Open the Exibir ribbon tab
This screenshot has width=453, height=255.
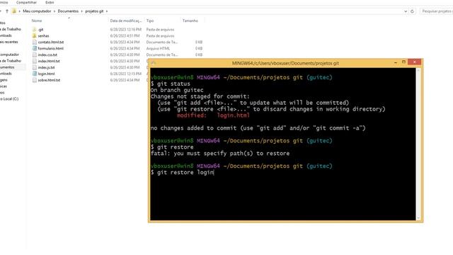[x=50, y=2]
